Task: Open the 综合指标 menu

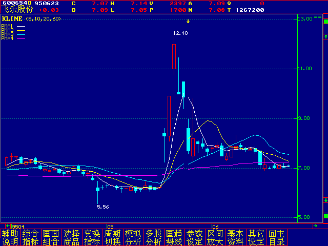Action: coord(31,237)
